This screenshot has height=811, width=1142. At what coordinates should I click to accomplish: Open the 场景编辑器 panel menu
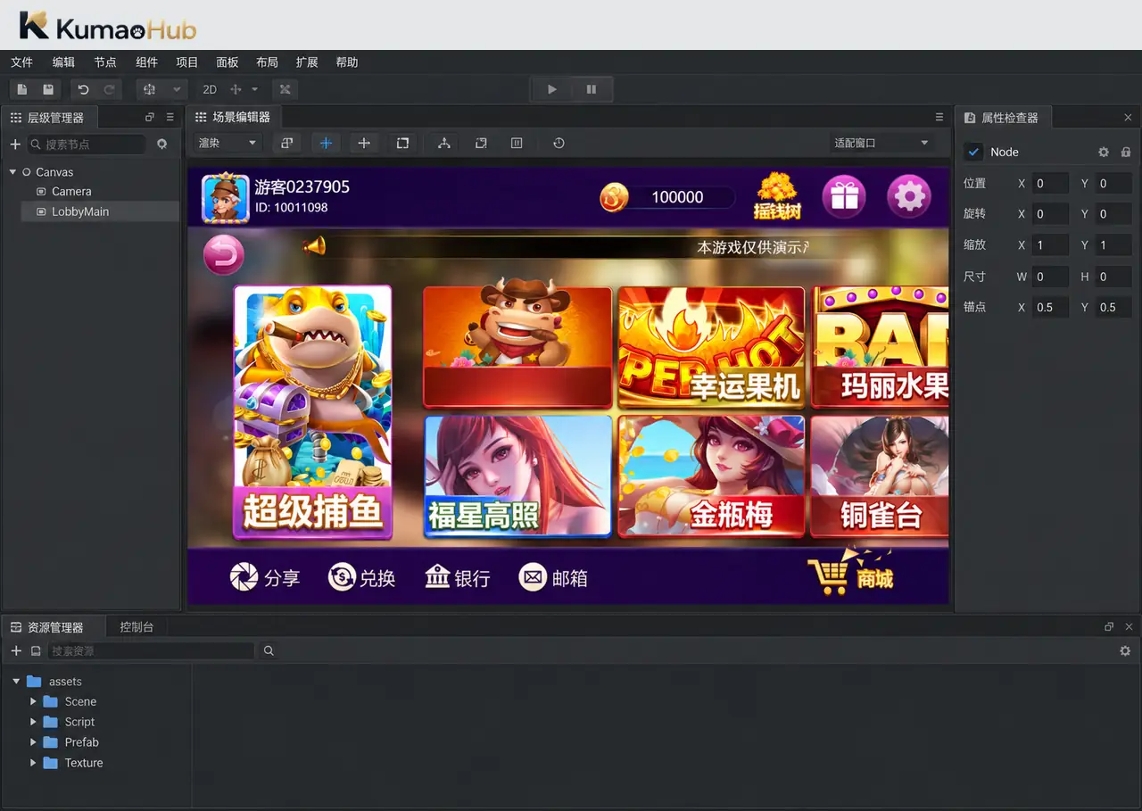(x=939, y=117)
